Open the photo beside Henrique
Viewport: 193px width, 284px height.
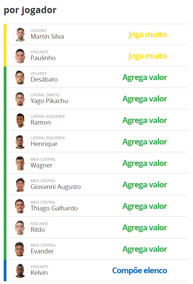click(x=20, y=142)
